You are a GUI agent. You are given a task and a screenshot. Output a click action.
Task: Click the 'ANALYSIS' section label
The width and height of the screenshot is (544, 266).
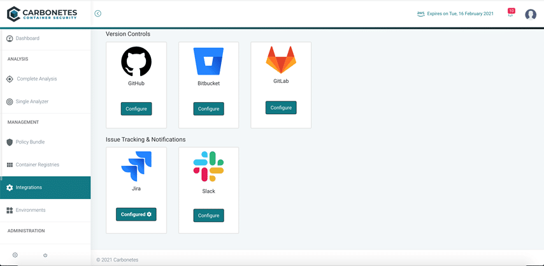click(18, 59)
